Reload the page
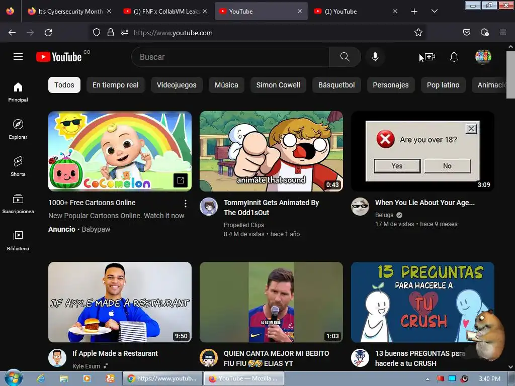This screenshot has height=386, width=515. click(x=48, y=33)
